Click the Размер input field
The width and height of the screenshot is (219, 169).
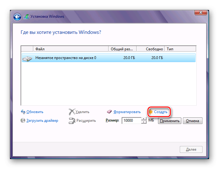(x=131, y=121)
